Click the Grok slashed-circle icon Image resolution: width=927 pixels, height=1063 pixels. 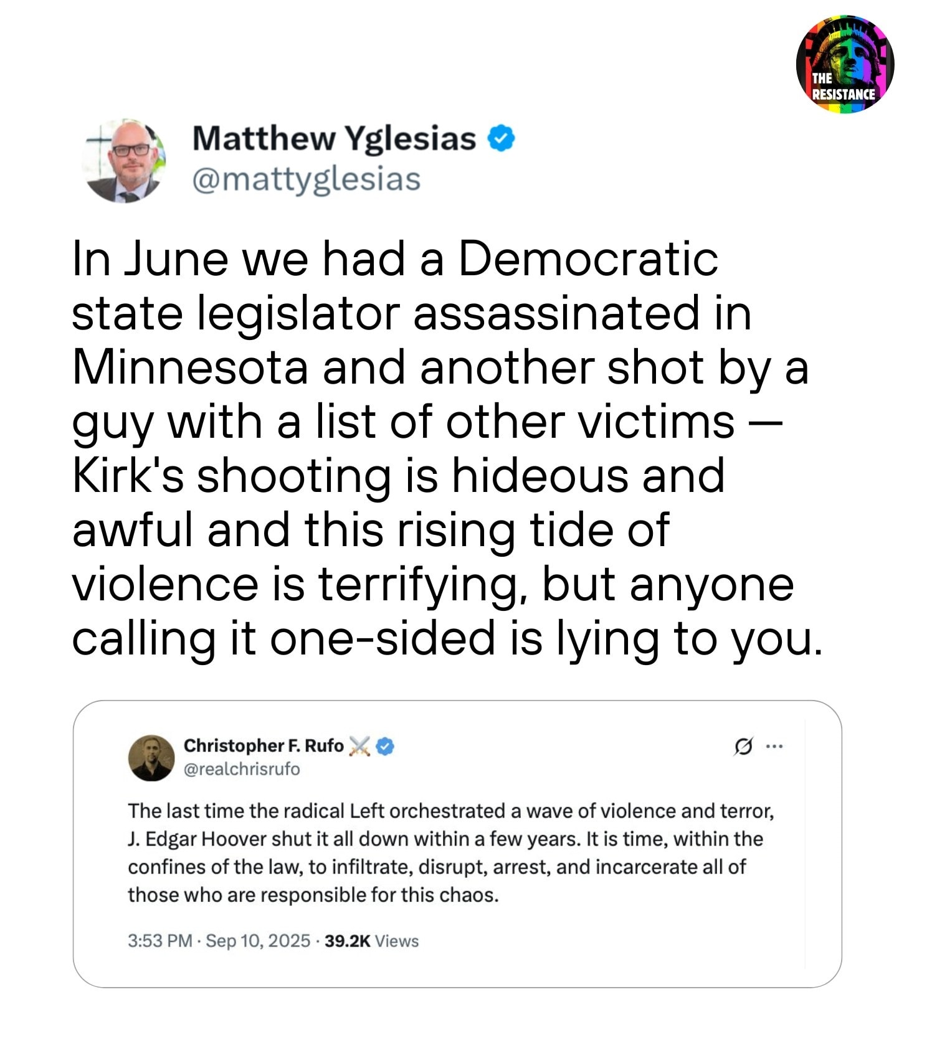tap(742, 745)
